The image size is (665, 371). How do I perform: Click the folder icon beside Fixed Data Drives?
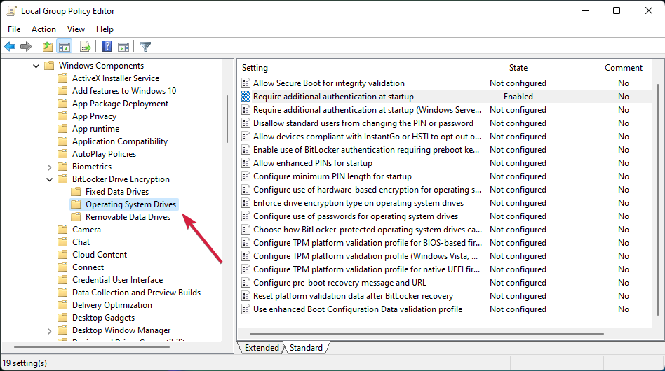pos(76,192)
